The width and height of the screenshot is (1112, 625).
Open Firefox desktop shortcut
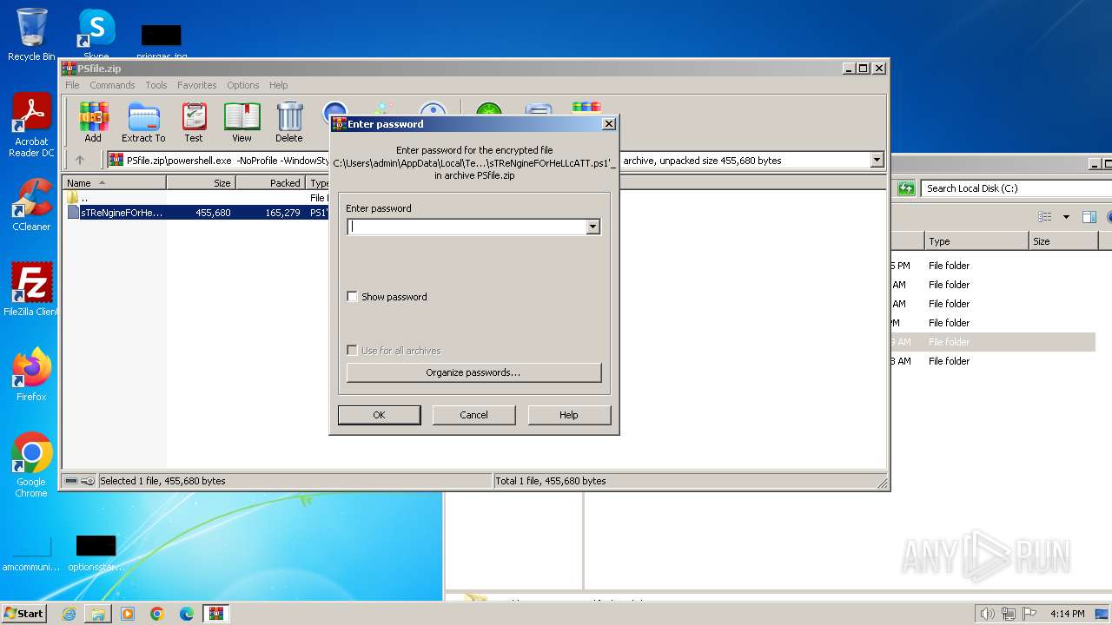click(x=31, y=374)
